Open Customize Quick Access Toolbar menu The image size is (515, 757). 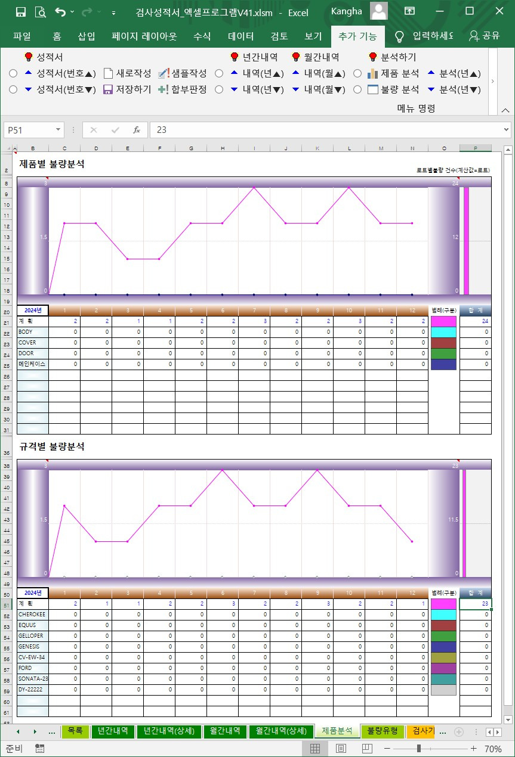coord(113,12)
